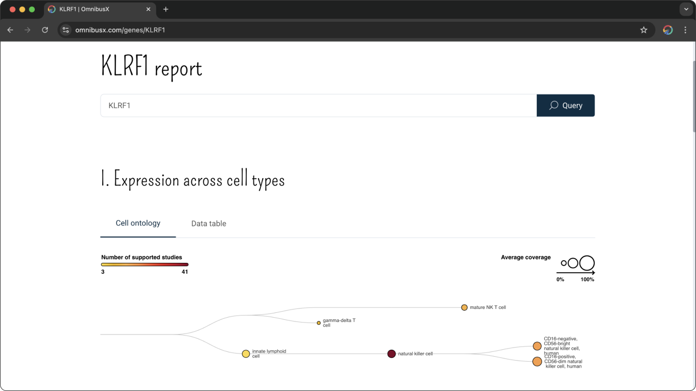Screen dimensions: 696x391
Task: Click the browser profile avatar icon
Action: pyautogui.click(x=668, y=30)
